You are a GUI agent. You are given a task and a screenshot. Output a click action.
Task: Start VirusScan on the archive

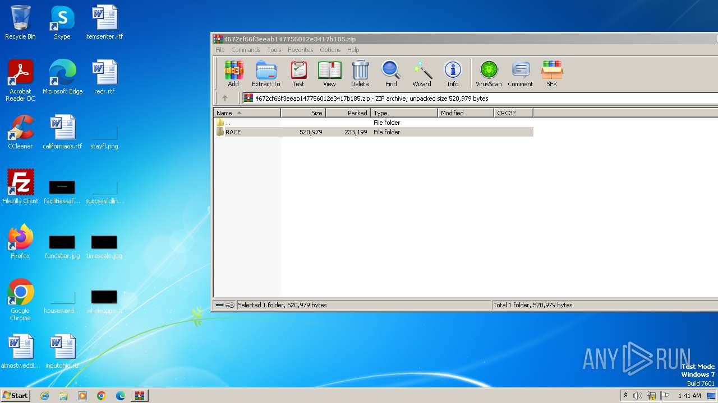pos(489,74)
